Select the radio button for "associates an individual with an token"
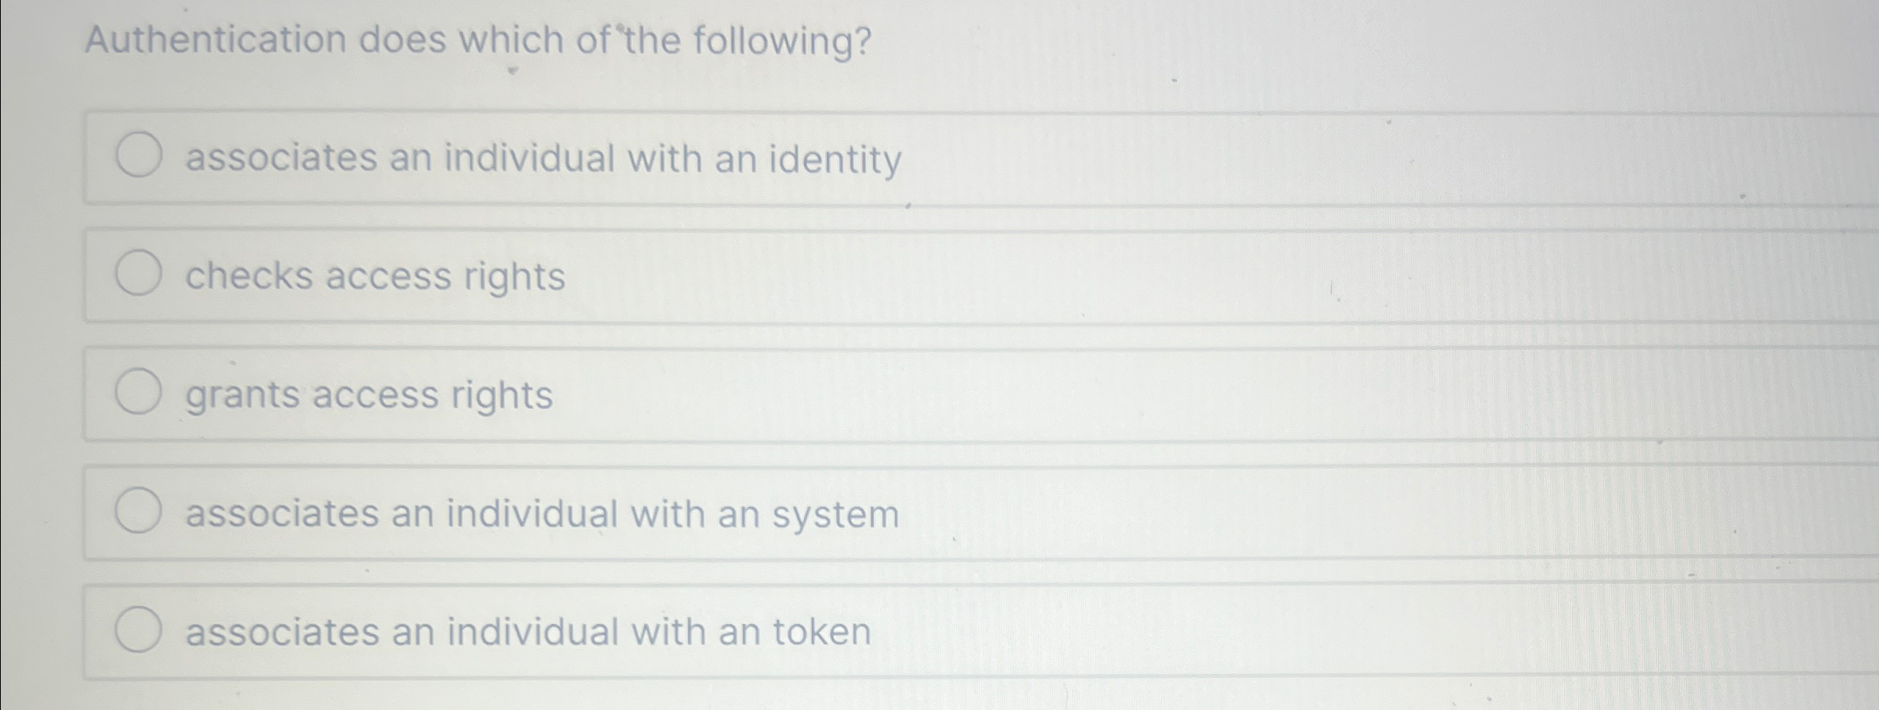 coord(141,630)
